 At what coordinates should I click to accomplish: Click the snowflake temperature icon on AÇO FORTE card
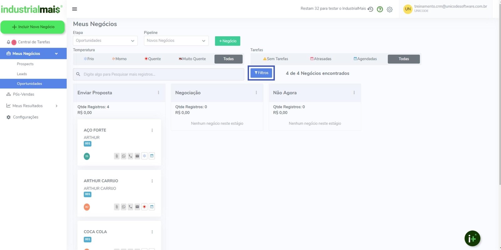tap(144, 156)
